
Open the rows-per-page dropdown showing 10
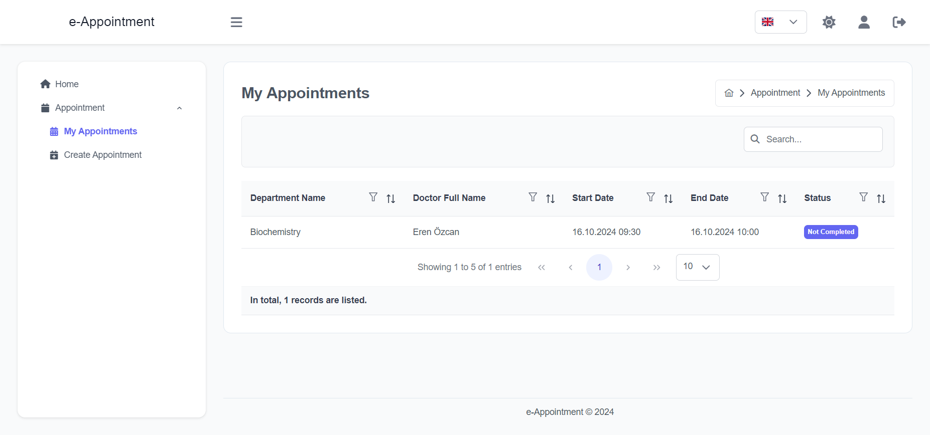[x=697, y=267]
